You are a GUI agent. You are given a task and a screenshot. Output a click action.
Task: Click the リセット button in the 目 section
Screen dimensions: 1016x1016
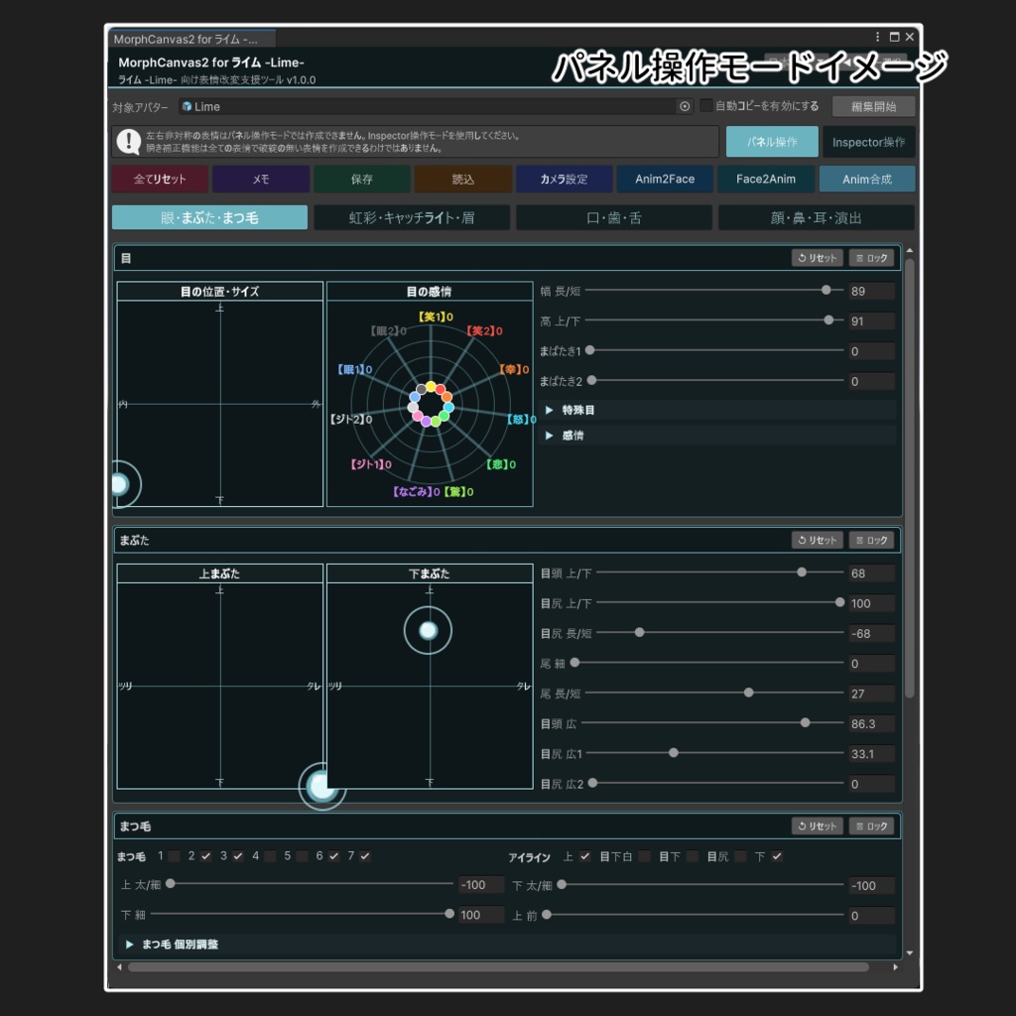click(818, 258)
